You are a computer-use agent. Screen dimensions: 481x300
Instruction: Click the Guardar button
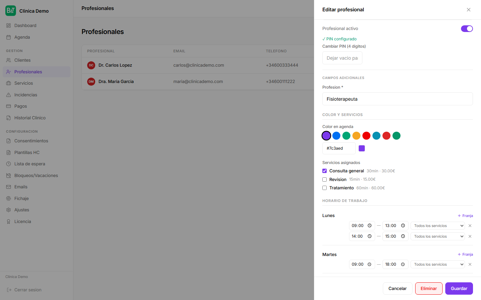pos(459,289)
